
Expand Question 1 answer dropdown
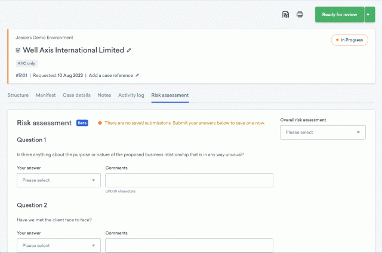58,180
